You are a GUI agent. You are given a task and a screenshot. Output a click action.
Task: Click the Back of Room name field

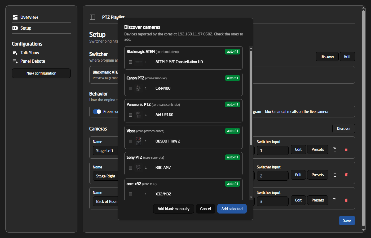coord(105,201)
